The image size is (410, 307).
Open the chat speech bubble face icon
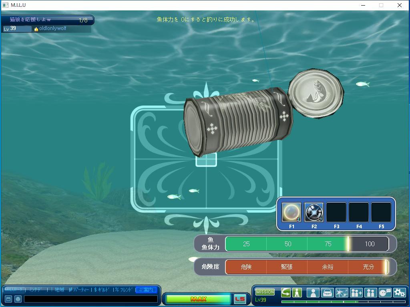(385, 293)
